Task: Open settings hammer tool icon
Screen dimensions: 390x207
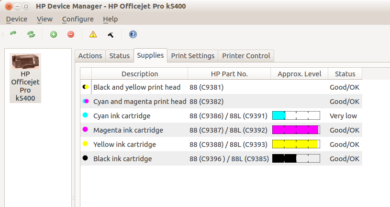Action: [x=111, y=35]
